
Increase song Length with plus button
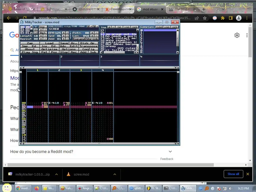coord(41,36)
